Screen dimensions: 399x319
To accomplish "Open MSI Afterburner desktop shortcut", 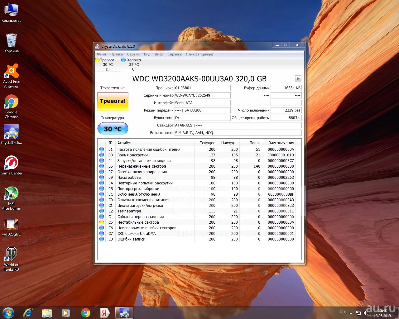I will click(12, 198).
